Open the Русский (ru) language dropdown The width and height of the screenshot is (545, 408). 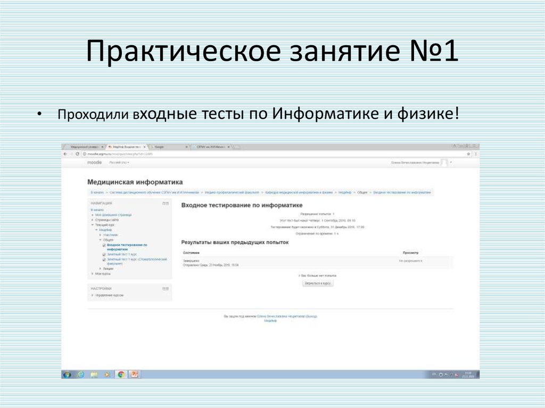(119, 162)
